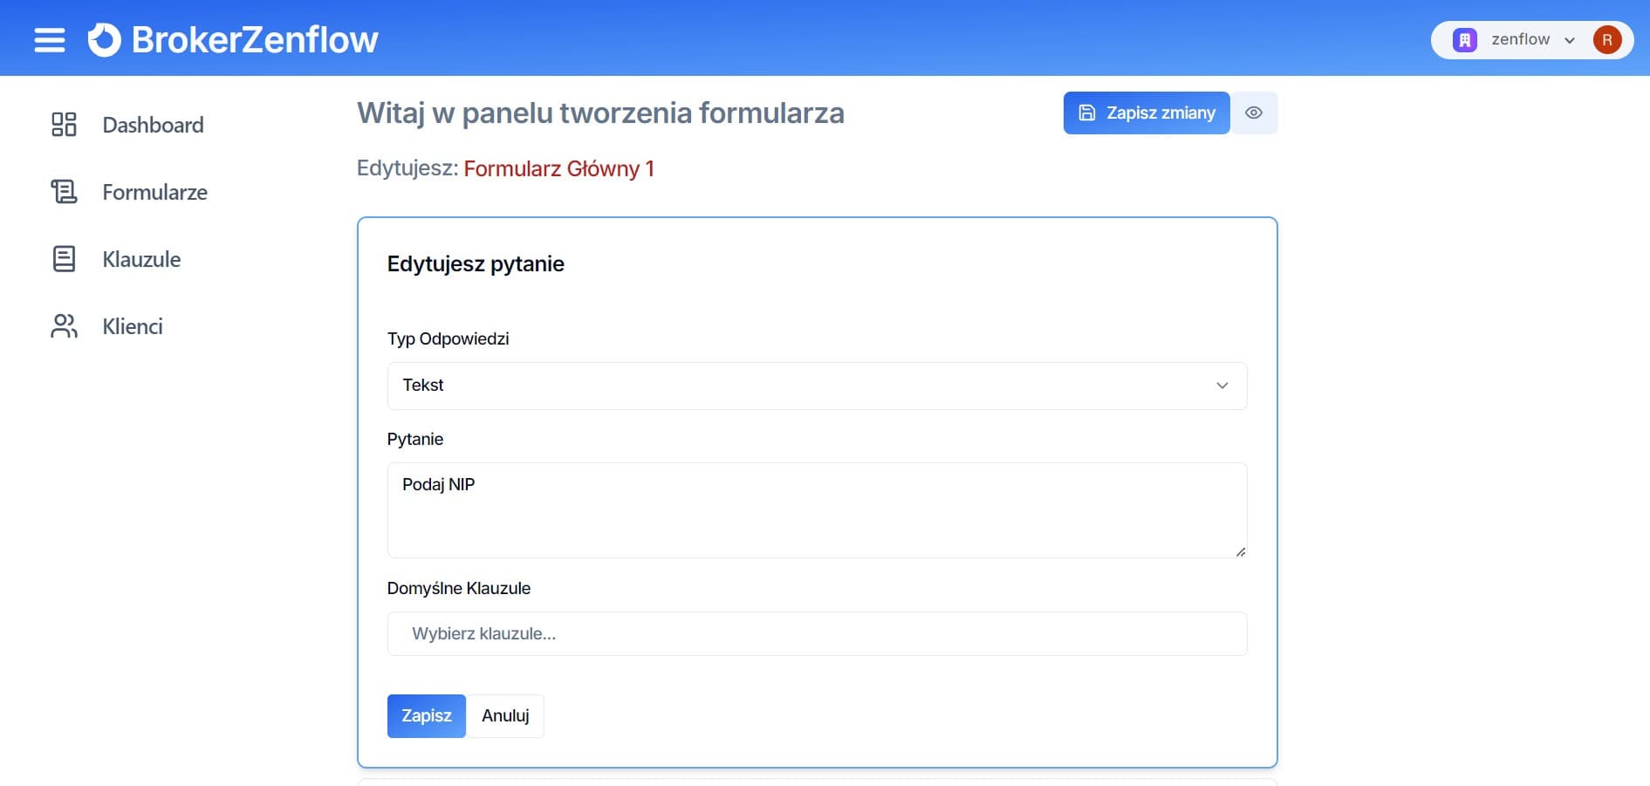Go to Formularze in the sidebar

[154, 192]
